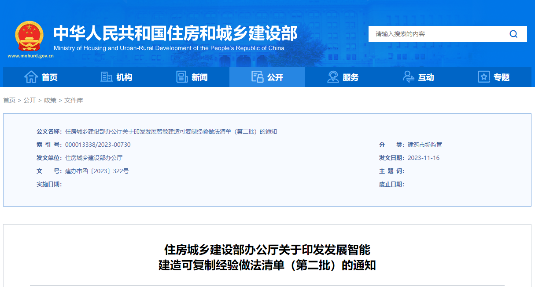Open the 服务 navigation tab
The height and width of the screenshot is (287, 535).
(x=343, y=77)
